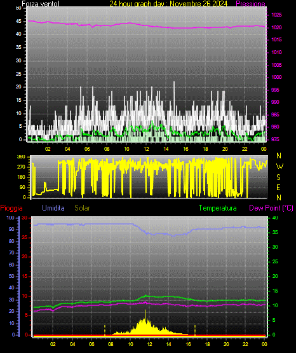Select the Pioggia legend label
Image resolution: width=296 pixels, height=353 pixels.
tap(11, 208)
